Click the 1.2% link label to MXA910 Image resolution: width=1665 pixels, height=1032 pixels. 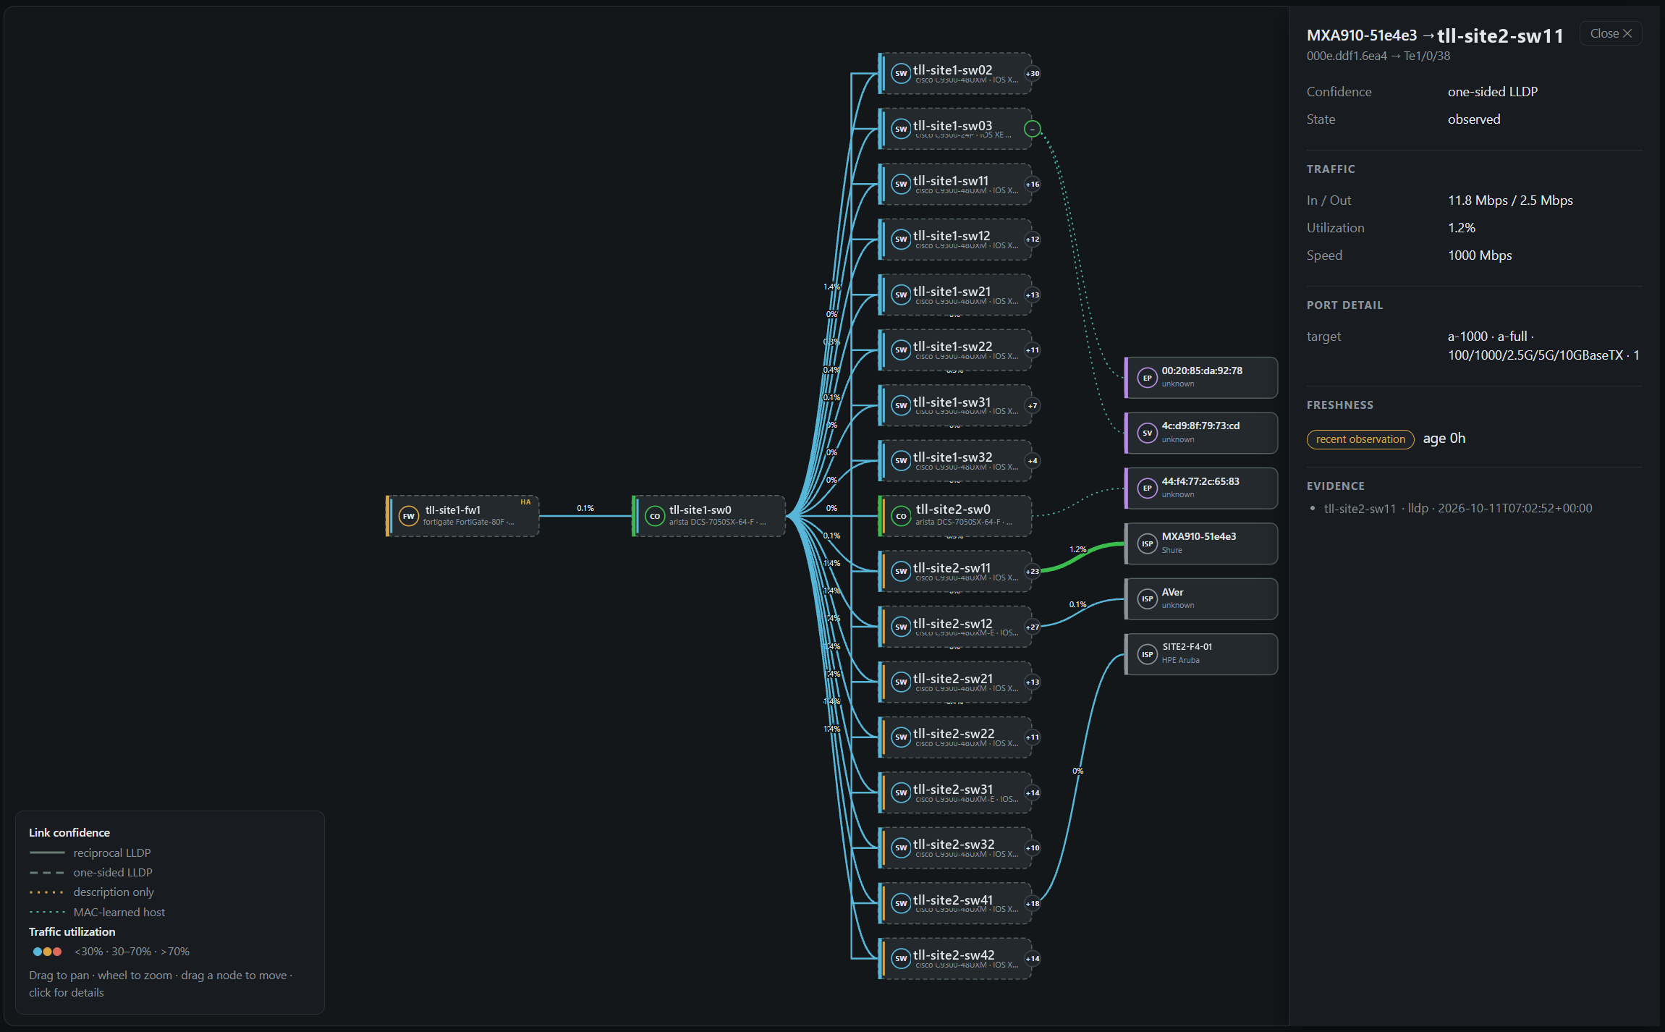pos(1077,549)
